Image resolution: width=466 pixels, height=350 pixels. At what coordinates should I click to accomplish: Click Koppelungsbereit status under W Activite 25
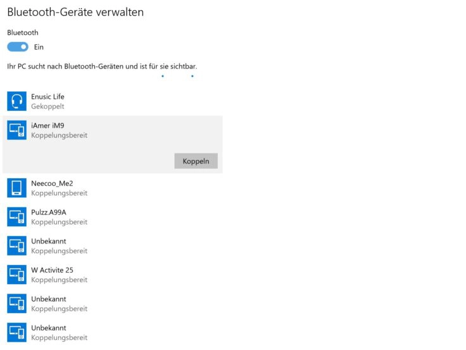(x=59, y=280)
